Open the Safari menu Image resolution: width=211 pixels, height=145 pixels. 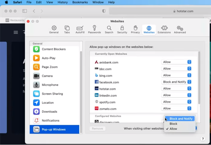coord(18,2)
